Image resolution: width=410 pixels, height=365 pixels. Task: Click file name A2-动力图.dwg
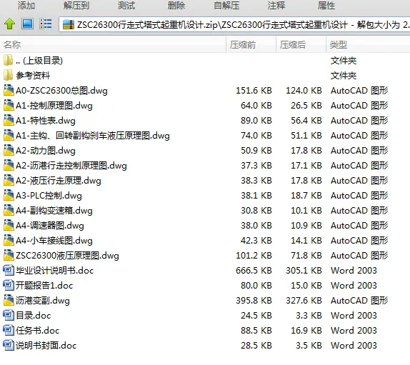46,151
